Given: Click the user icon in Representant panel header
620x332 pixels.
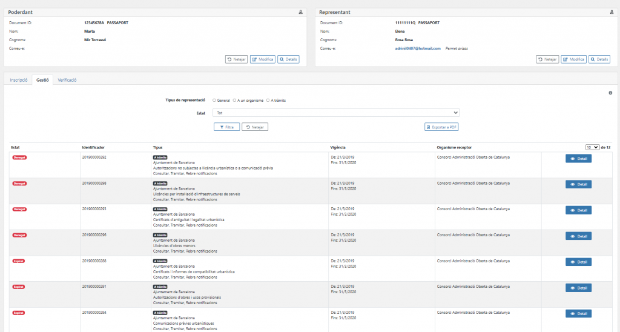Looking at the screenshot, I should tap(612, 12).
